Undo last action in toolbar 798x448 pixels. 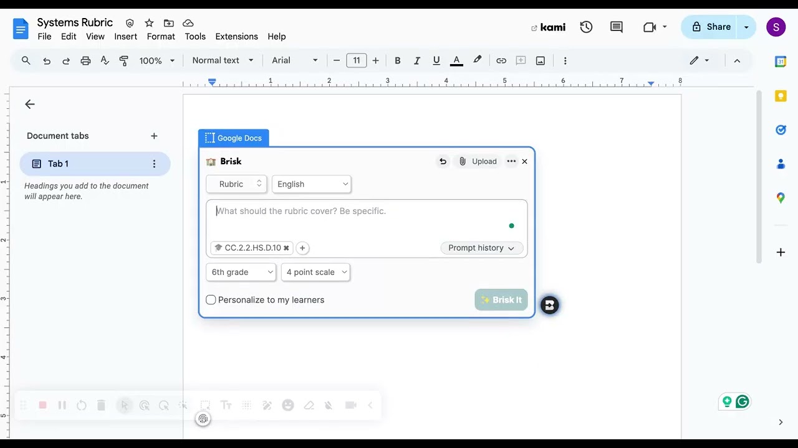tap(47, 60)
